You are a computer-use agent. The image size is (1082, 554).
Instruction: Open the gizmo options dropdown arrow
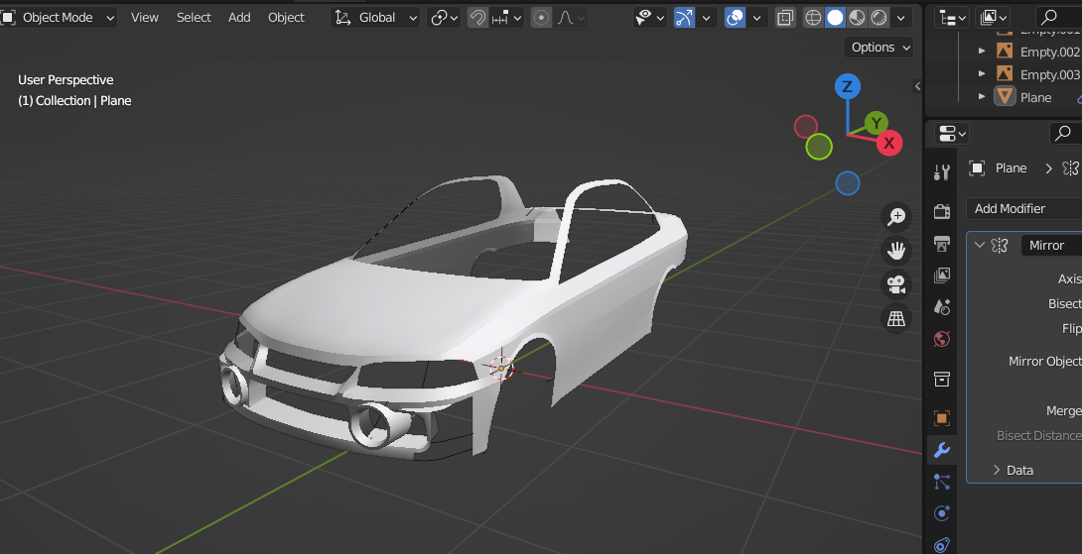706,18
